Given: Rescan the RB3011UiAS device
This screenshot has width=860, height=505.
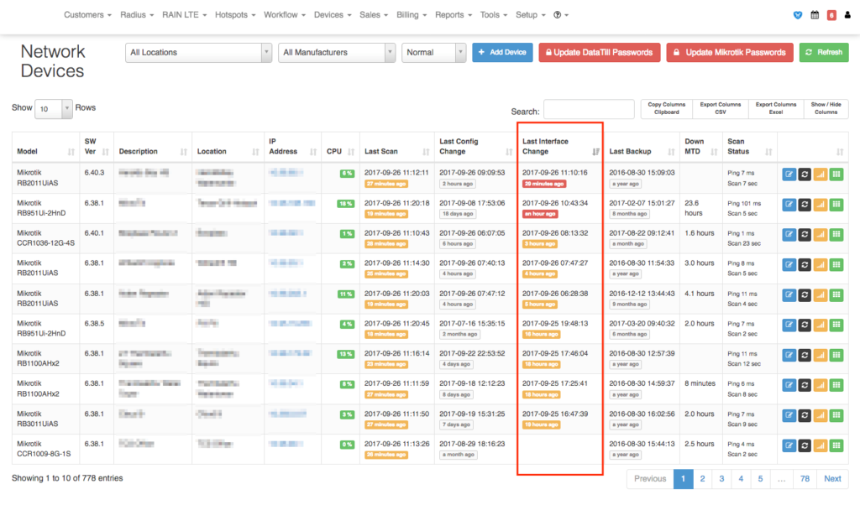Looking at the screenshot, I should pyautogui.click(x=805, y=416).
